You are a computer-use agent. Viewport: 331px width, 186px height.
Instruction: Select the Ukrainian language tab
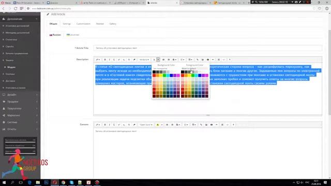tap(73, 35)
